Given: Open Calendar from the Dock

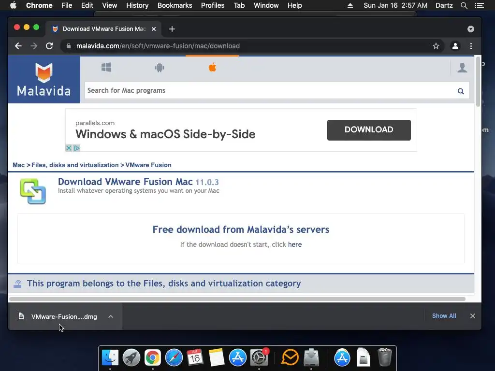Looking at the screenshot, I should (x=195, y=357).
